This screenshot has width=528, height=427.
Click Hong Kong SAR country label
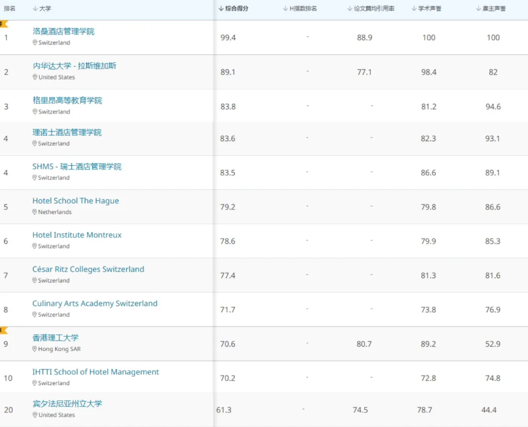pyautogui.click(x=59, y=349)
